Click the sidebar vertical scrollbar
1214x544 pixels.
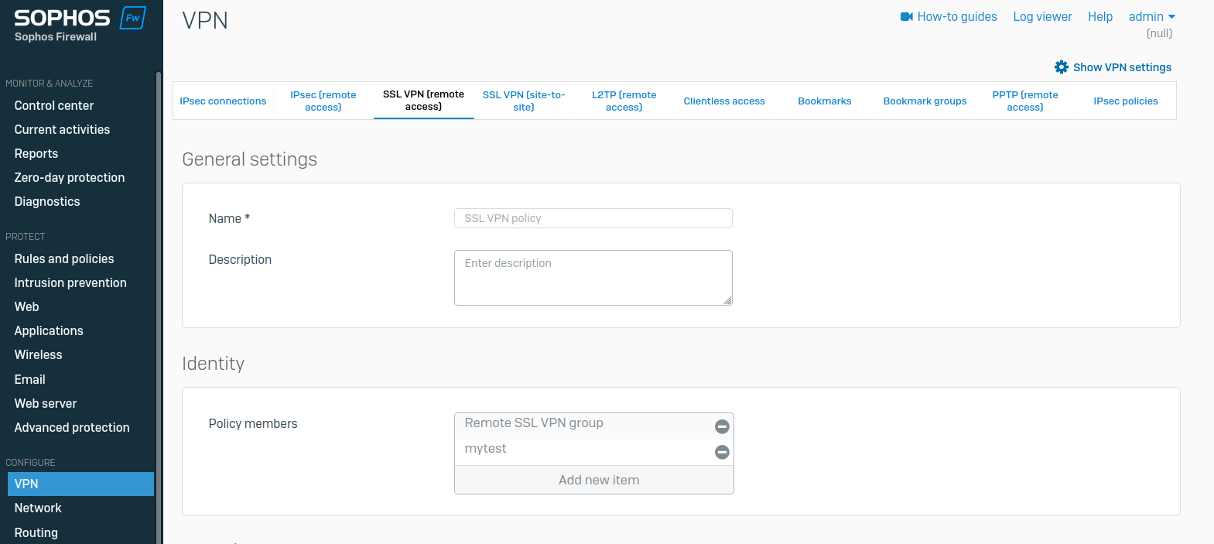click(159, 310)
